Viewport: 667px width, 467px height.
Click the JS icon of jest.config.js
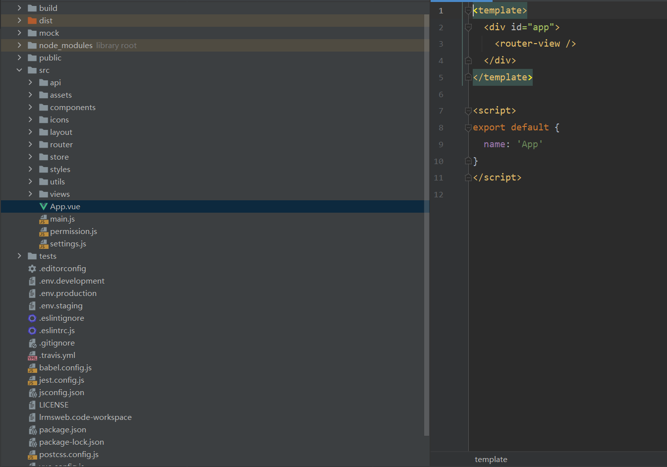(x=32, y=380)
